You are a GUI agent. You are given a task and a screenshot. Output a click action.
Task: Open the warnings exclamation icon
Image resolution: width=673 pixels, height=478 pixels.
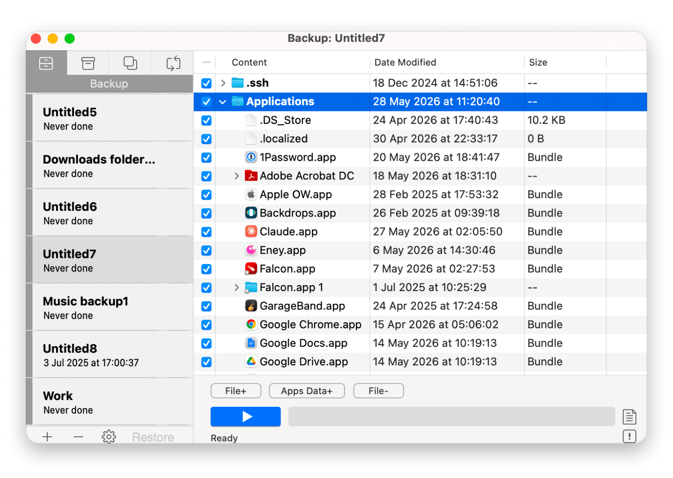point(629,436)
